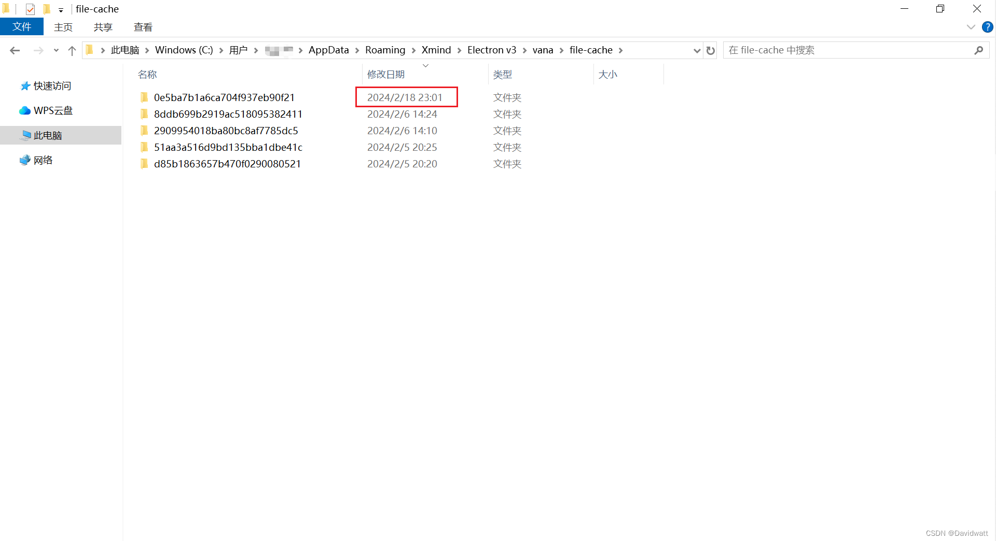Viewport: 996px width, 541px height.
Task: Expand the ribbon with the chevron
Action: 971,27
